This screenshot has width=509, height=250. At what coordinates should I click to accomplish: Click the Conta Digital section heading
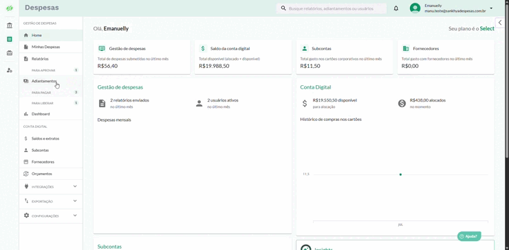pyautogui.click(x=316, y=87)
